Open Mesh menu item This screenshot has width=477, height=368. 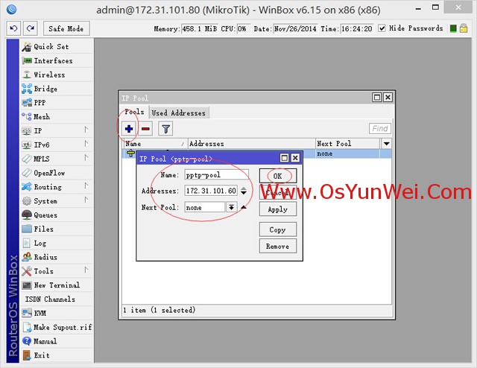tap(57, 116)
